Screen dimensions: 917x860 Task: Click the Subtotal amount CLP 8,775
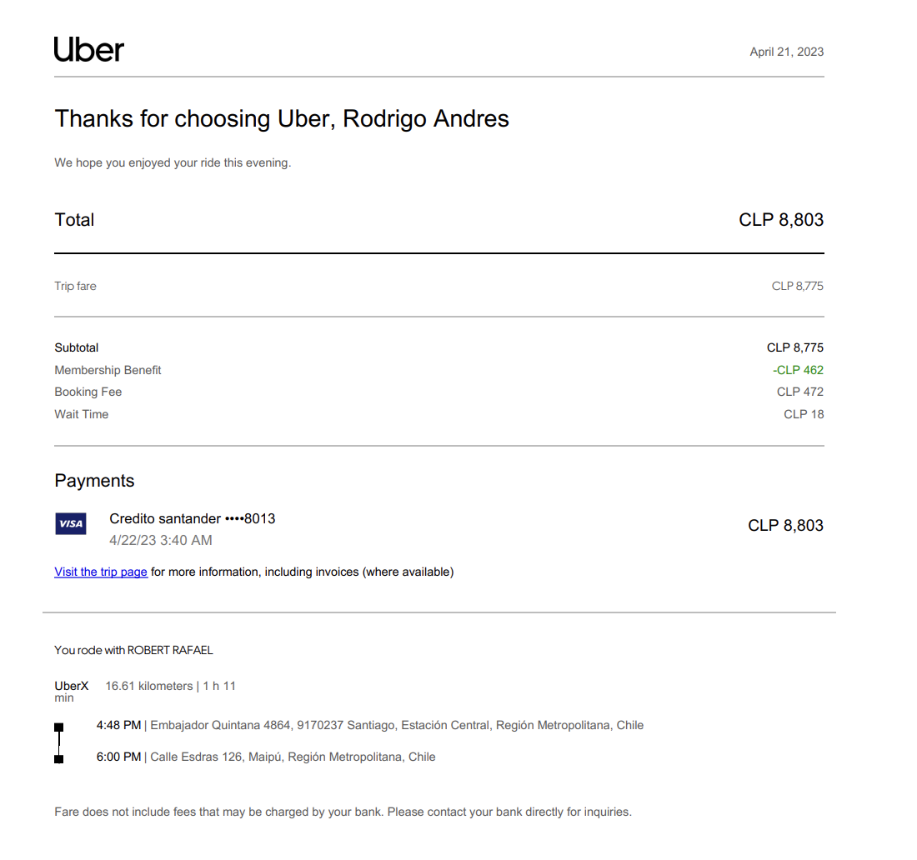pos(794,347)
